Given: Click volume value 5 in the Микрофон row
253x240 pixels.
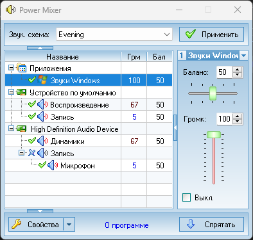Looking at the screenshot, I should (x=134, y=165).
